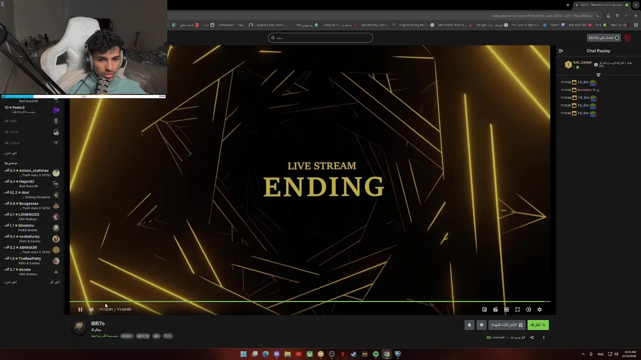Click bnt_zayed gift leaderboard entry
Screen dimensions: 641x360
point(578,64)
